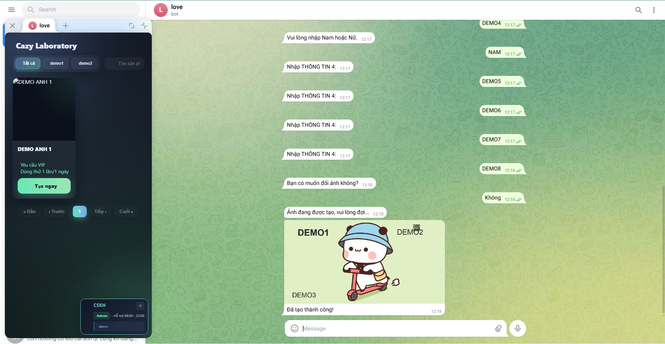Screen dimensions: 665x344
Task: Select the 'Tất cả' filter
Action: click(x=28, y=63)
